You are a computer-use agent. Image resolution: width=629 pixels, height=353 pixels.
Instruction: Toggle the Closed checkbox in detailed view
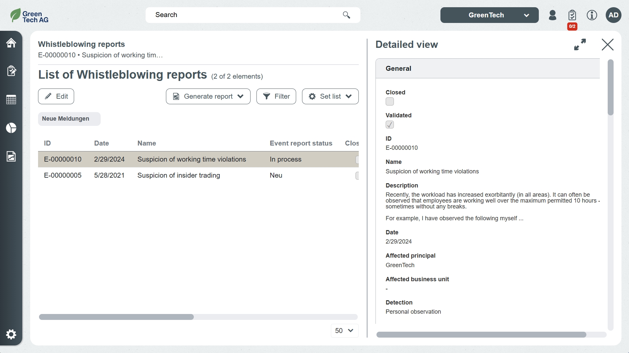[390, 102]
